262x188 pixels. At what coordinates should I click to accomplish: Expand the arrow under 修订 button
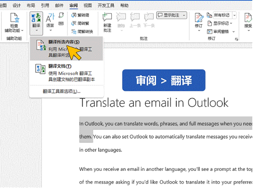point(199,31)
